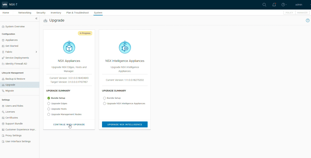Click the NSX Intelligence Appliances gear icon
This screenshot has width=311, height=158.
click(x=125, y=47)
